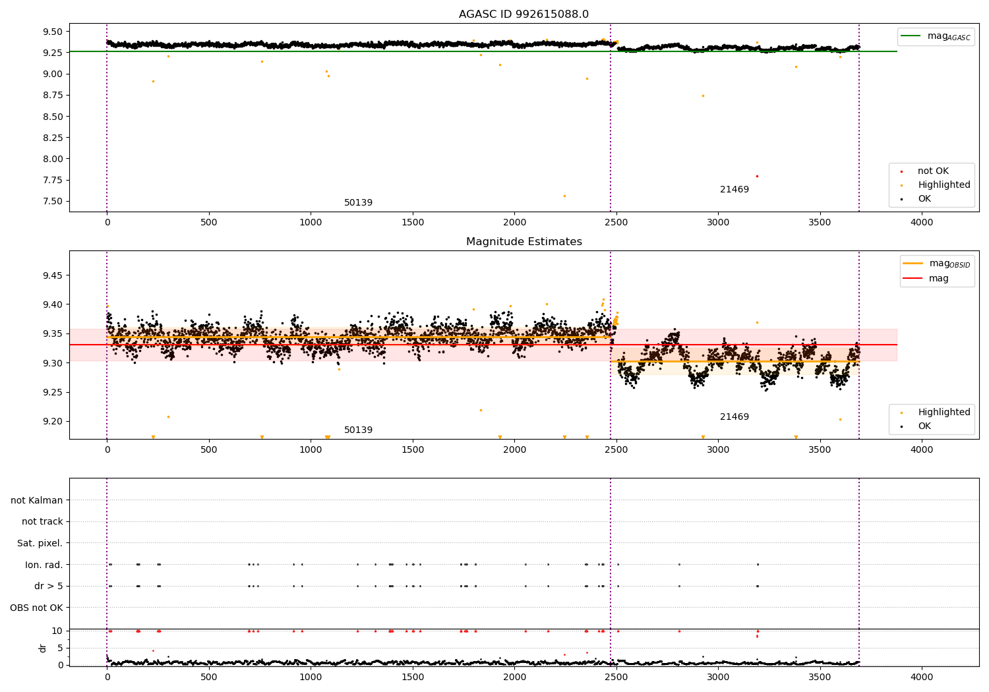
Task: Click the red line sample beside middle plot 'mag' legend
Action: [x=913, y=278]
